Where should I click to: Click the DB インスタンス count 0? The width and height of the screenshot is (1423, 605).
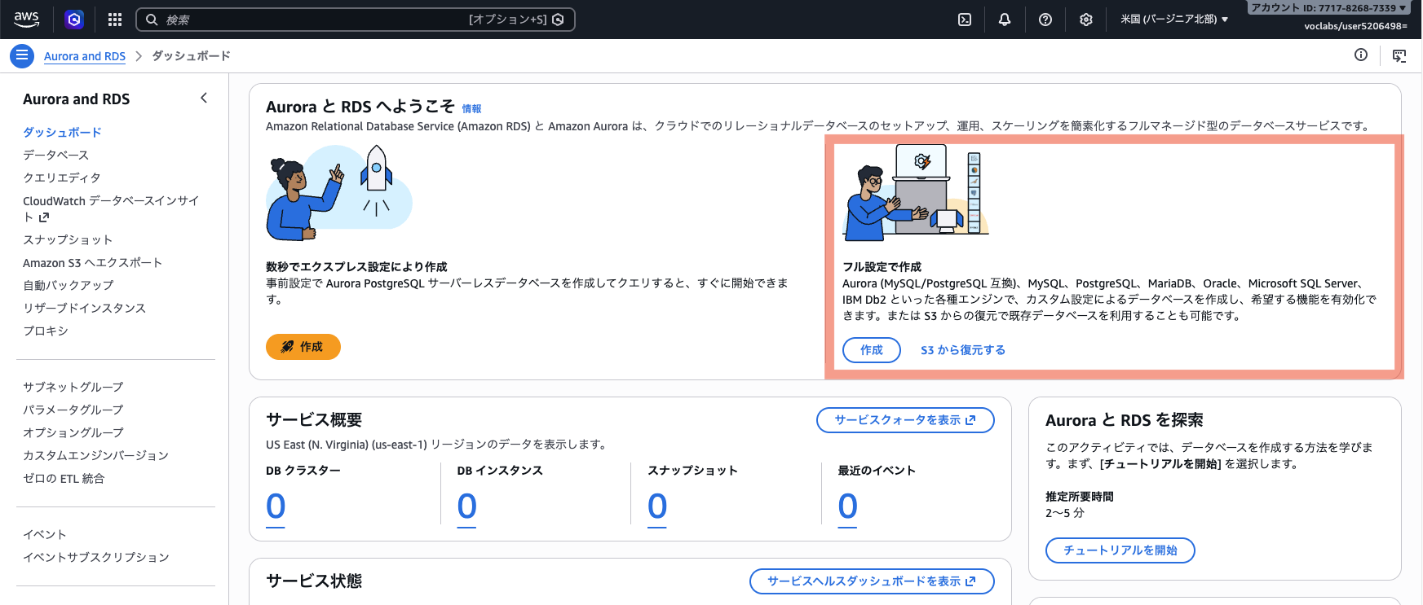coord(466,506)
